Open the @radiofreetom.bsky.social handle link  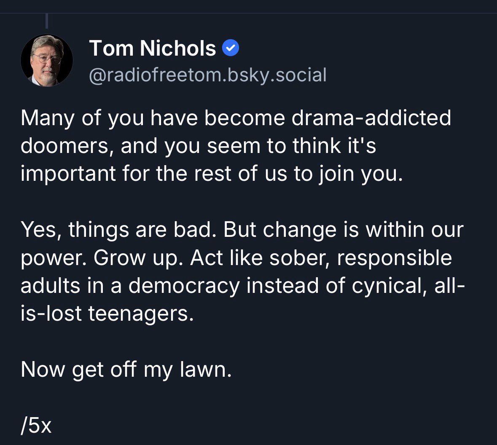(208, 75)
